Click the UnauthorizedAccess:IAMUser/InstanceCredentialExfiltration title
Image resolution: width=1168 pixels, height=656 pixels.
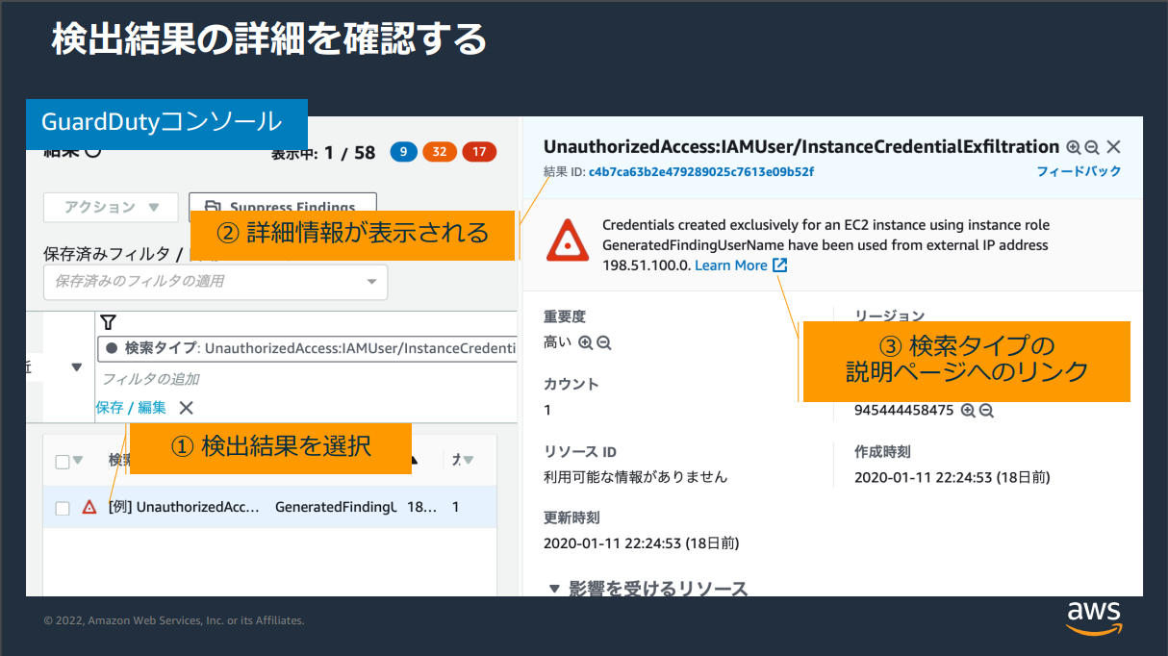[801, 147]
